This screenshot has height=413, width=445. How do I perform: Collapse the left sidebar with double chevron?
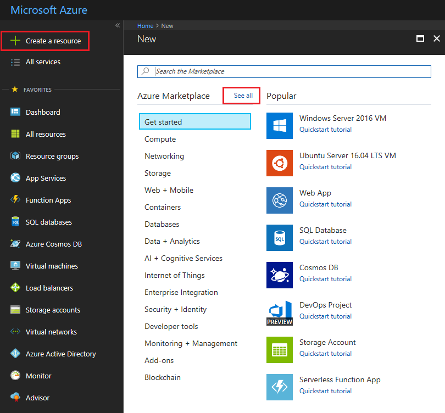coord(117,25)
